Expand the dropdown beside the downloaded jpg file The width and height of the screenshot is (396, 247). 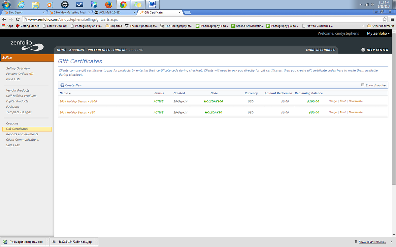tap(96, 241)
